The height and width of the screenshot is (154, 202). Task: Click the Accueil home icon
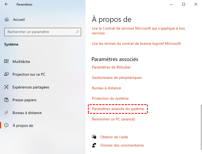click(x=7, y=19)
